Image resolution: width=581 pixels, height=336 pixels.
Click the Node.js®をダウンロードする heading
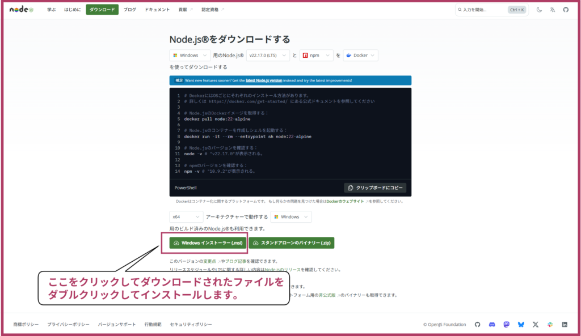230,39
